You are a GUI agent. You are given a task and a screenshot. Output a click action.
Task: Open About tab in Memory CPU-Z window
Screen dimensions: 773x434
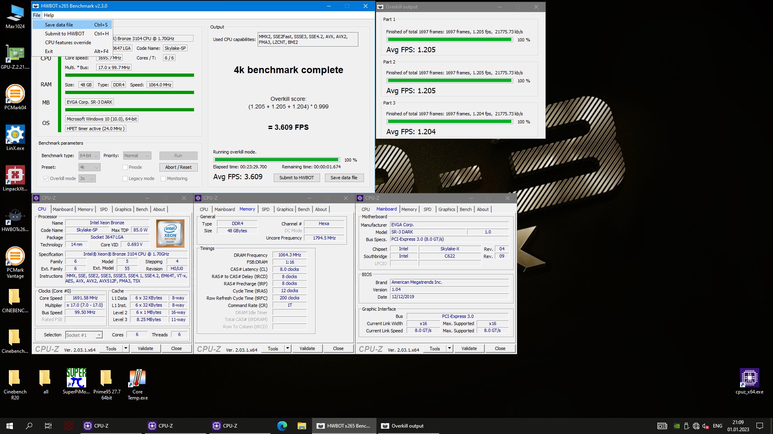321,209
